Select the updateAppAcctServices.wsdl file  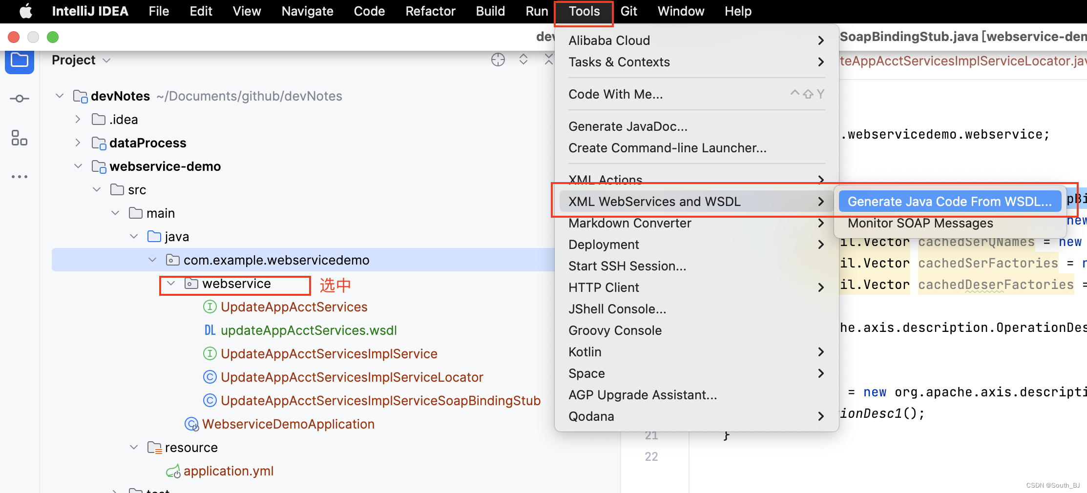308,330
